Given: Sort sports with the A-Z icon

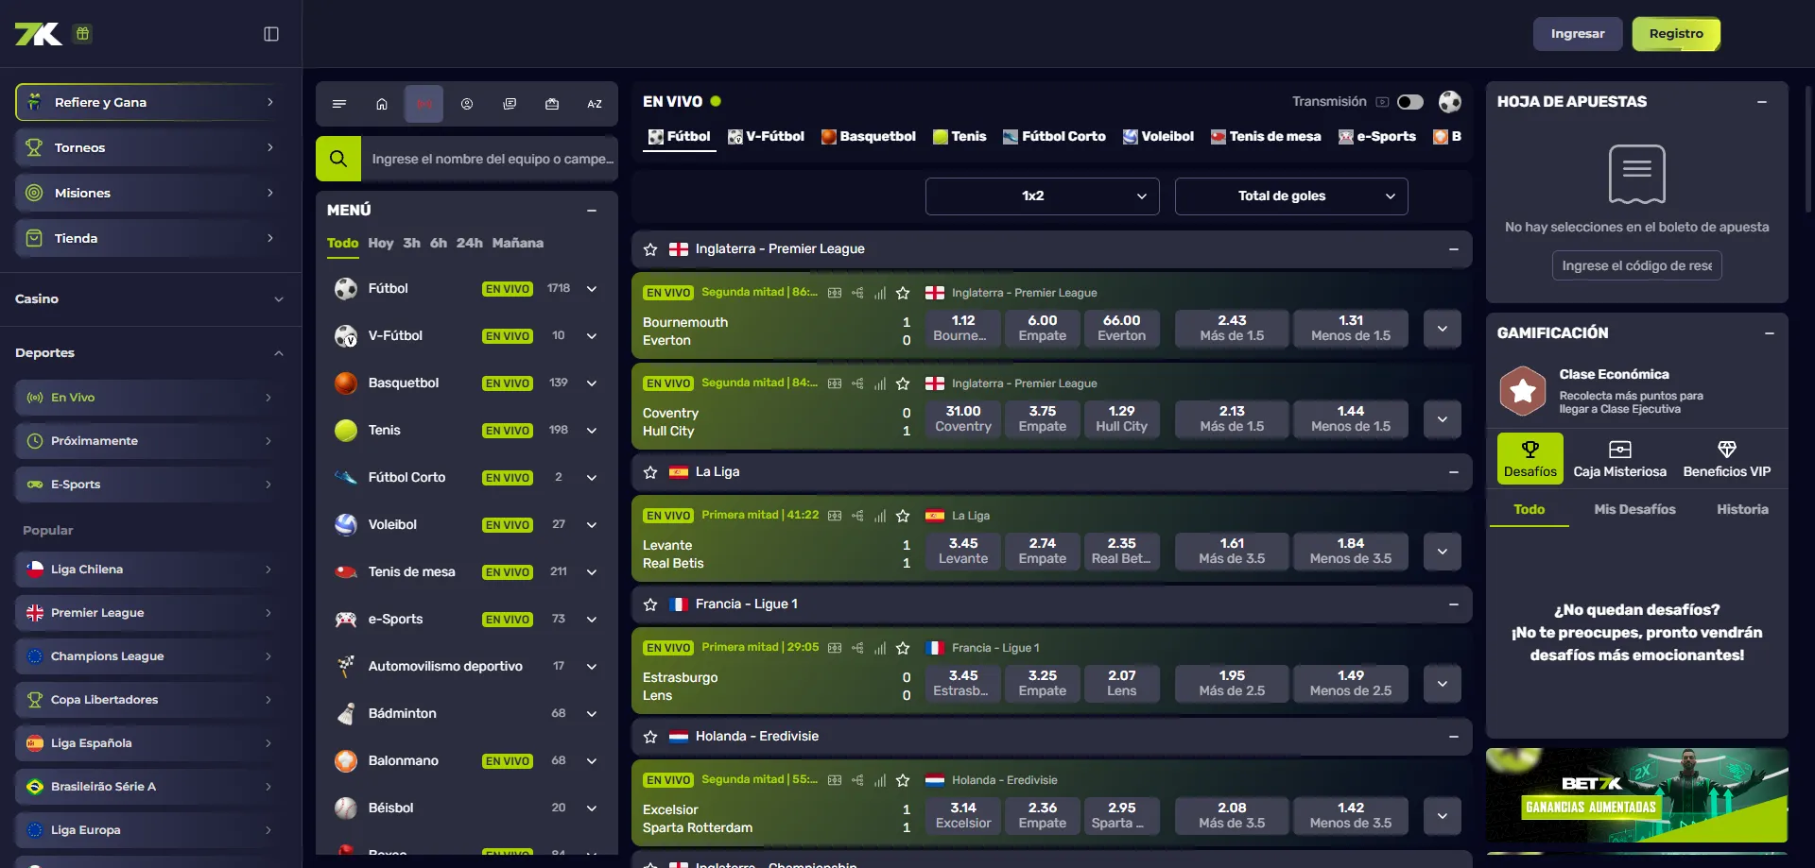Looking at the screenshot, I should [x=595, y=104].
